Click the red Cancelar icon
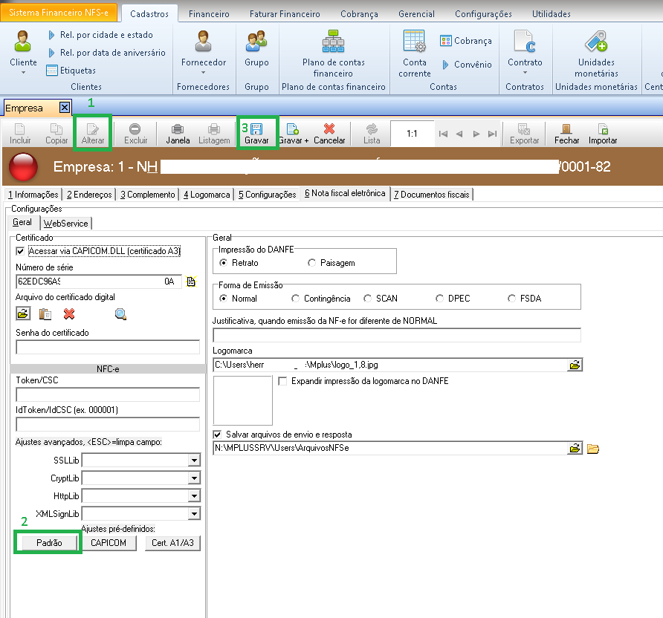Screen dimensions: 663x618 [329, 129]
